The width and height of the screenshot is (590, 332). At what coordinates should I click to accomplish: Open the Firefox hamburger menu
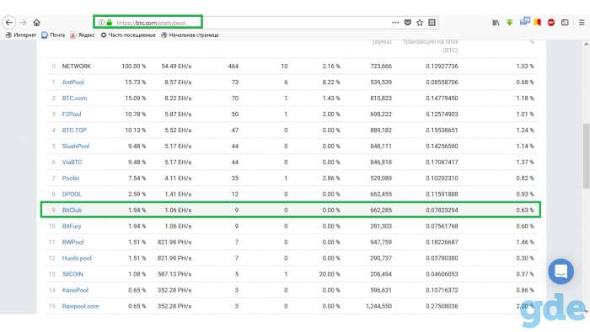pos(582,23)
